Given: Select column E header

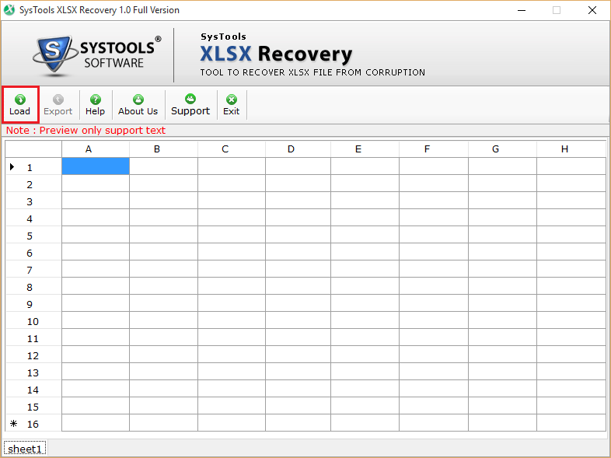Looking at the screenshot, I should pos(365,149).
